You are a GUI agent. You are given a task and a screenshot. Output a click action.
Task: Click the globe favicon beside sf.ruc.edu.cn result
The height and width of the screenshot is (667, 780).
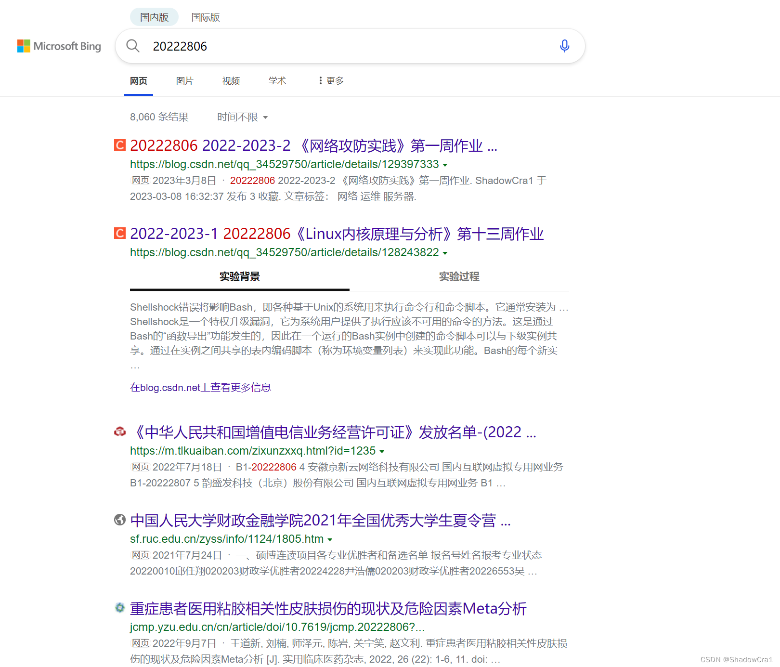coord(119,521)
